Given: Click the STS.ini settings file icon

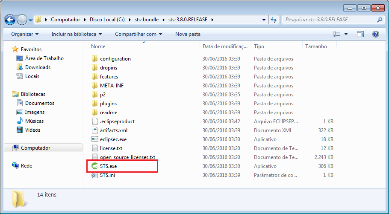Looking at the screenshot, I should 94,175.
